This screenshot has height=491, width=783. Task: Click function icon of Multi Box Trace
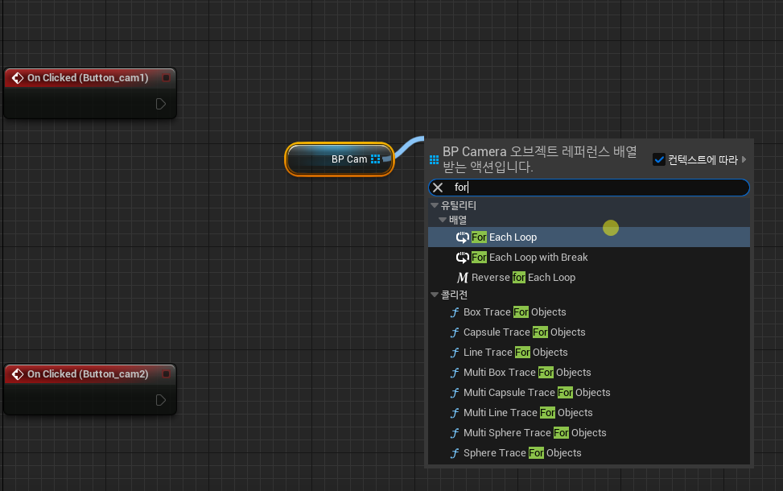(x=455, y=373)
